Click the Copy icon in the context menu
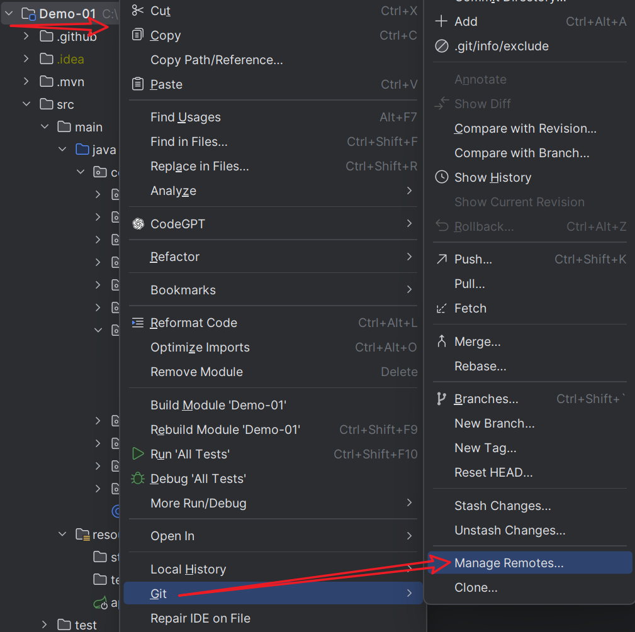Viewport: 635px width, 632px height. coord(138,35)
